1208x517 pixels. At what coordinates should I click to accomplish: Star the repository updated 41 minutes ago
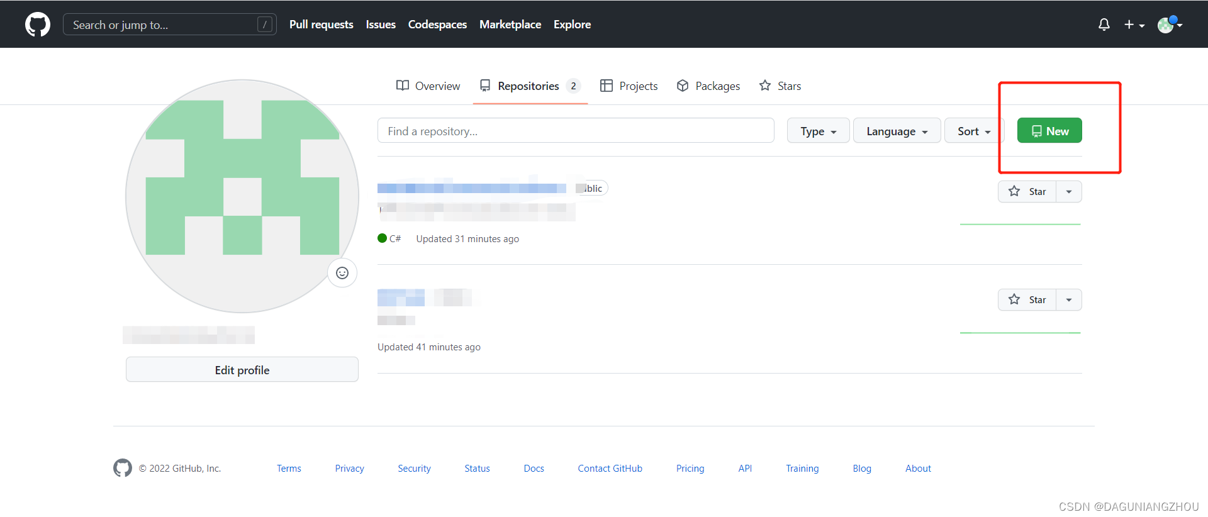pos(1027,300)
